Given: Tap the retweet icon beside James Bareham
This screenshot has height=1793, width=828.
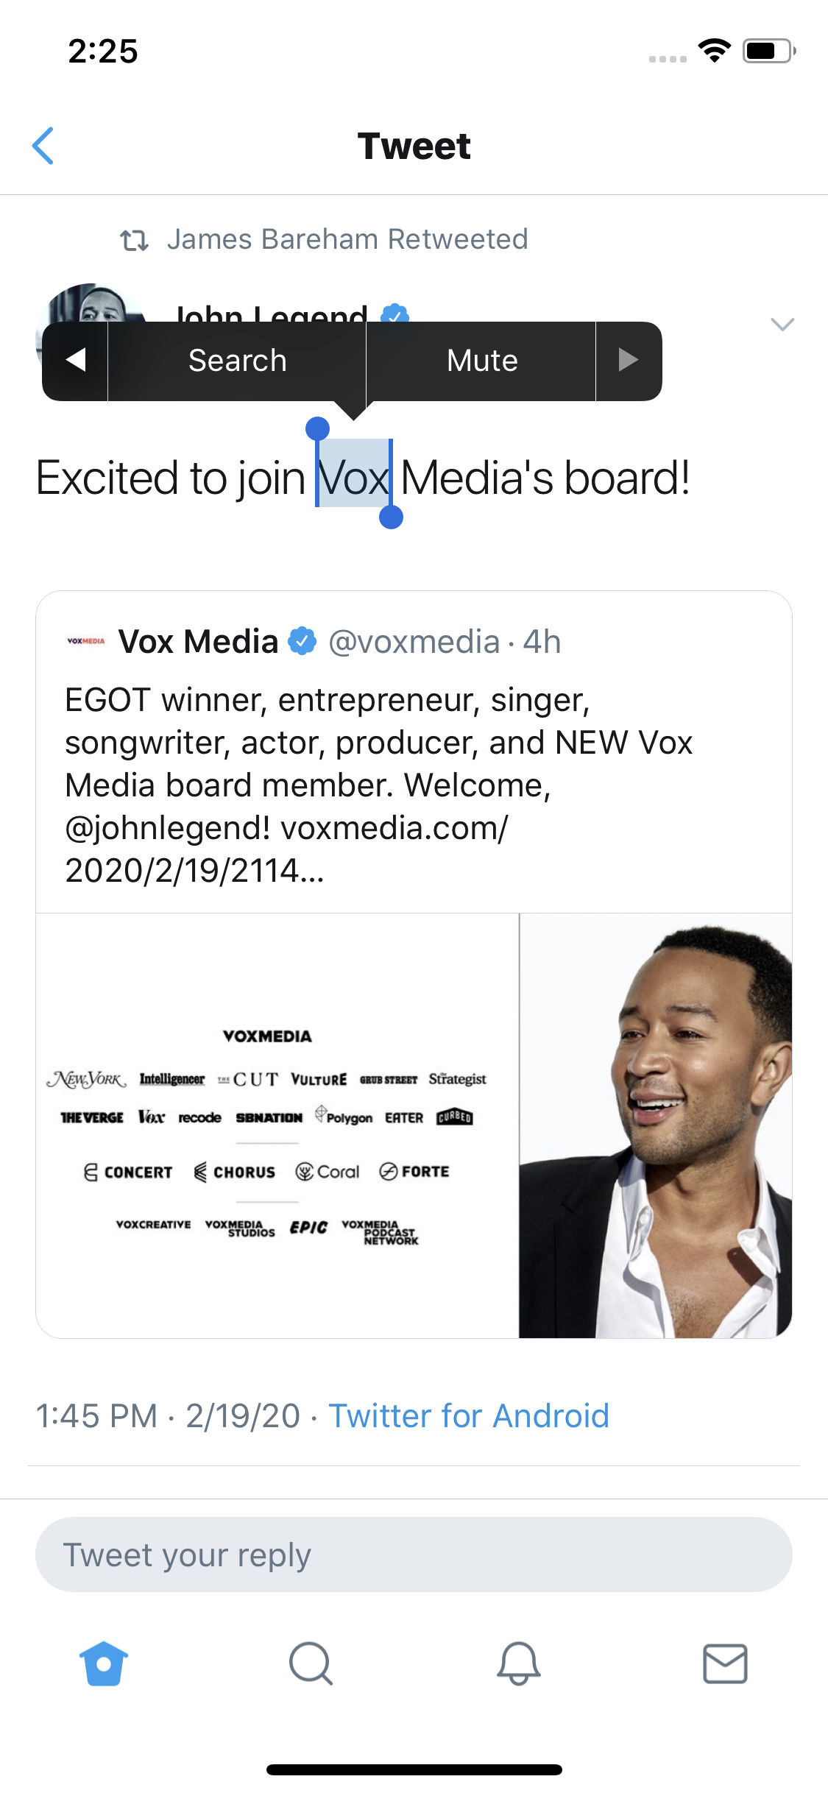Looking at the screenshot, I should (x=134, y=240).
